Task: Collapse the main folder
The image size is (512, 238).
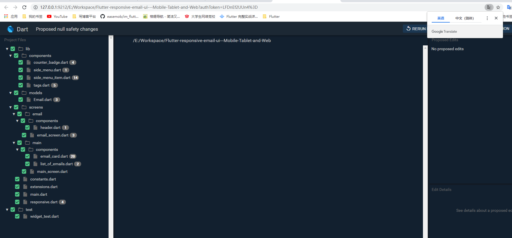Action: (14, 143)
